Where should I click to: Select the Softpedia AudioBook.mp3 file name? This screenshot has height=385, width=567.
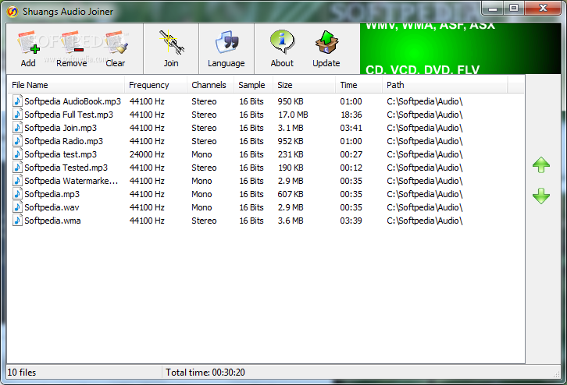(x=73, y=101)
